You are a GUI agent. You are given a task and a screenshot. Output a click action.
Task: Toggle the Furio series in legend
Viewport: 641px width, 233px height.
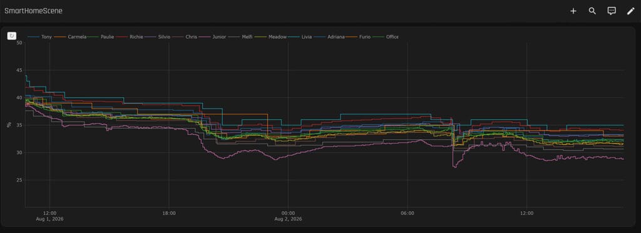pos(359,37)
